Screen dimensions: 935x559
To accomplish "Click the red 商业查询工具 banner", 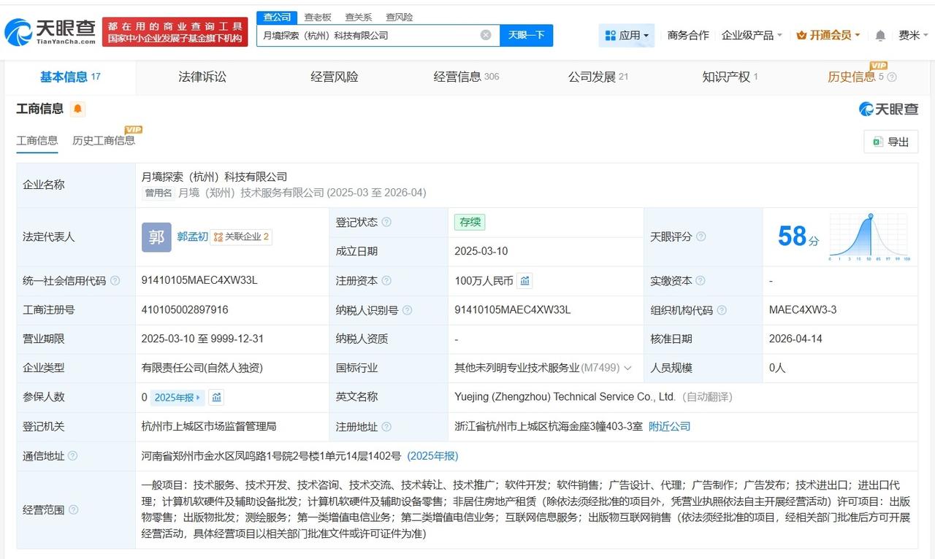I will point(175,32).
